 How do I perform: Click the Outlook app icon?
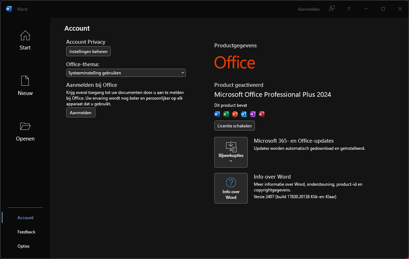click(243, 114)
